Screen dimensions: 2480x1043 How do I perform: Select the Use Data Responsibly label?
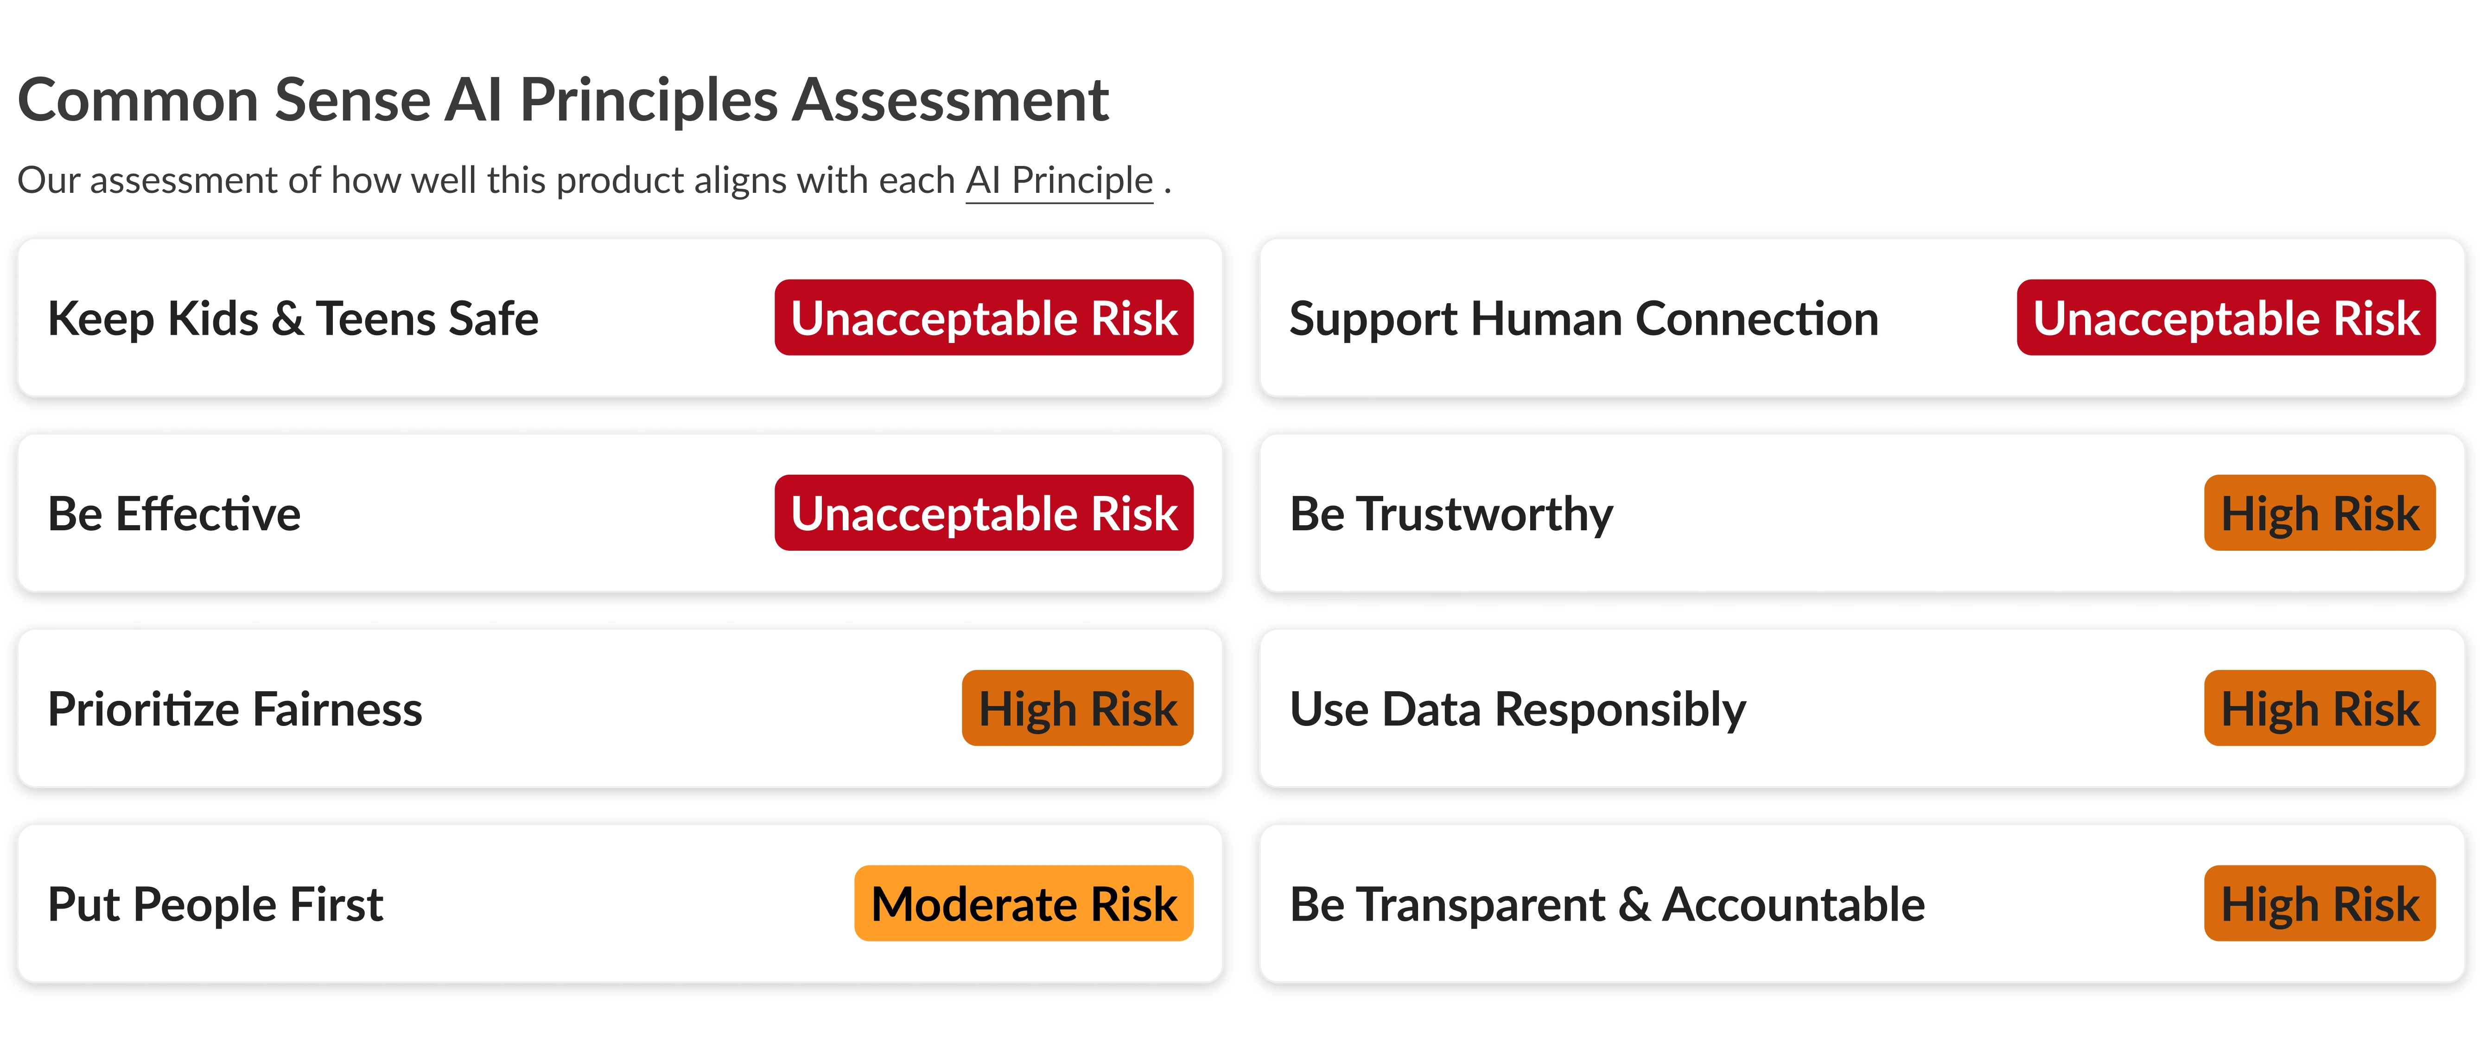pyautogui.click(x=1517, y=710)
